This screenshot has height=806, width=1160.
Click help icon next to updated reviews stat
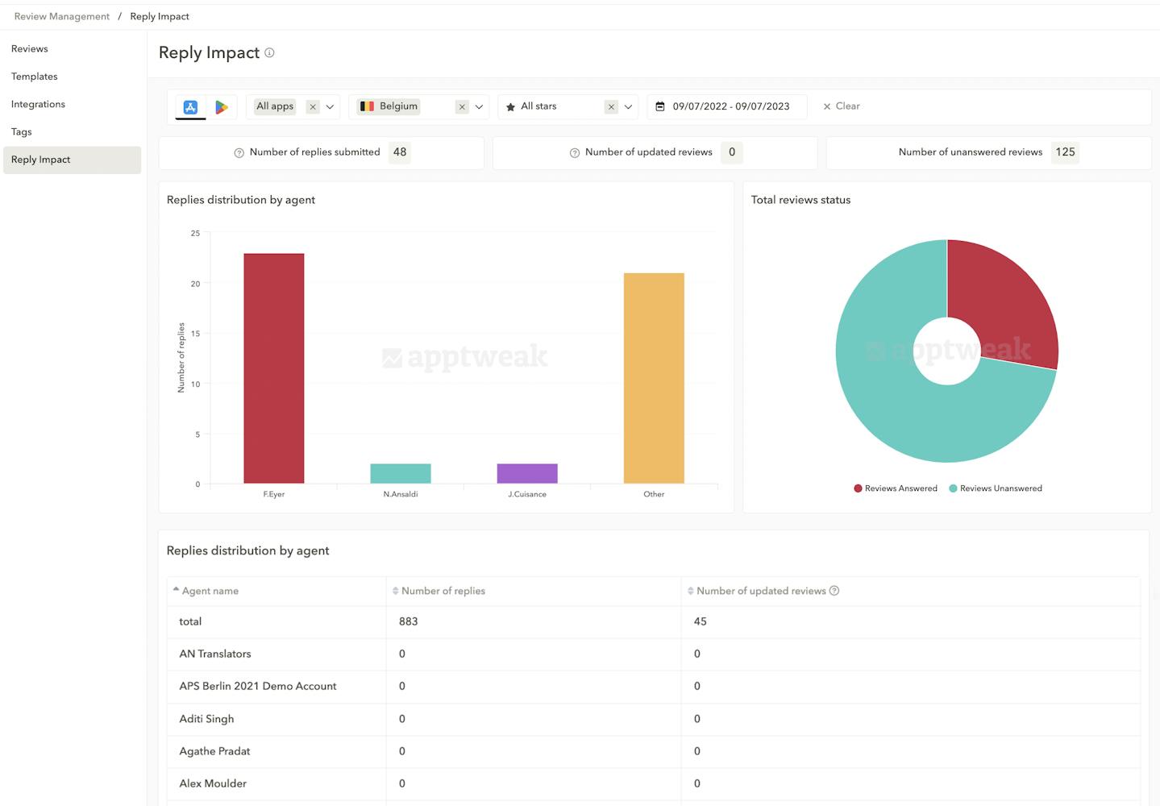click(x=575, y=153)
